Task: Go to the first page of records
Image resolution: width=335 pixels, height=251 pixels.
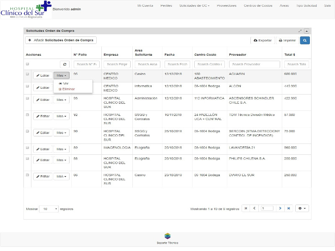Action: 246,208
